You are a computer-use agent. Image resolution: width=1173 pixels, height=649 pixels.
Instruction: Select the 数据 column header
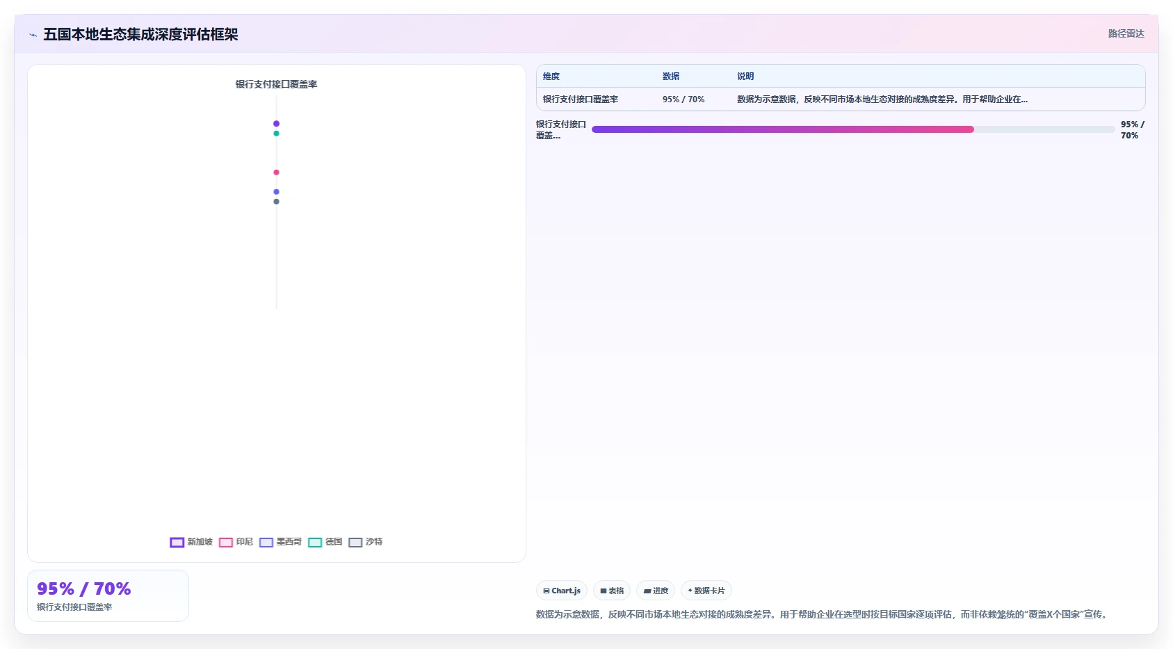click(671, 77)
